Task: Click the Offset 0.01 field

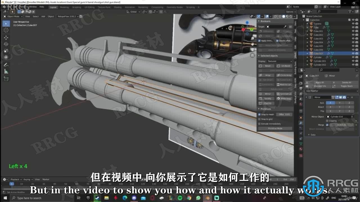Action: click(284, 114)
